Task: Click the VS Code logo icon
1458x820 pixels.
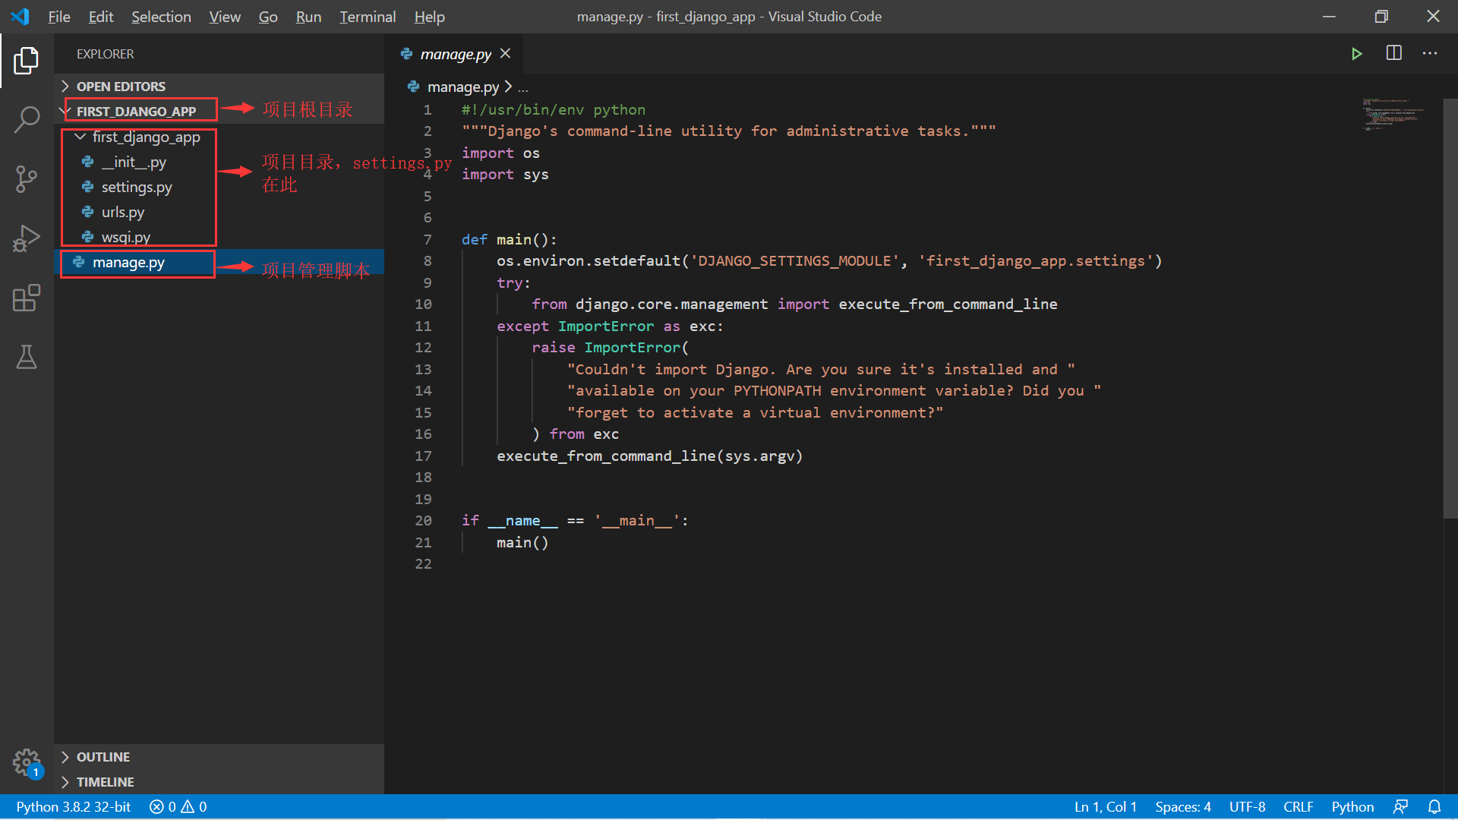Action: click(21, 16)
